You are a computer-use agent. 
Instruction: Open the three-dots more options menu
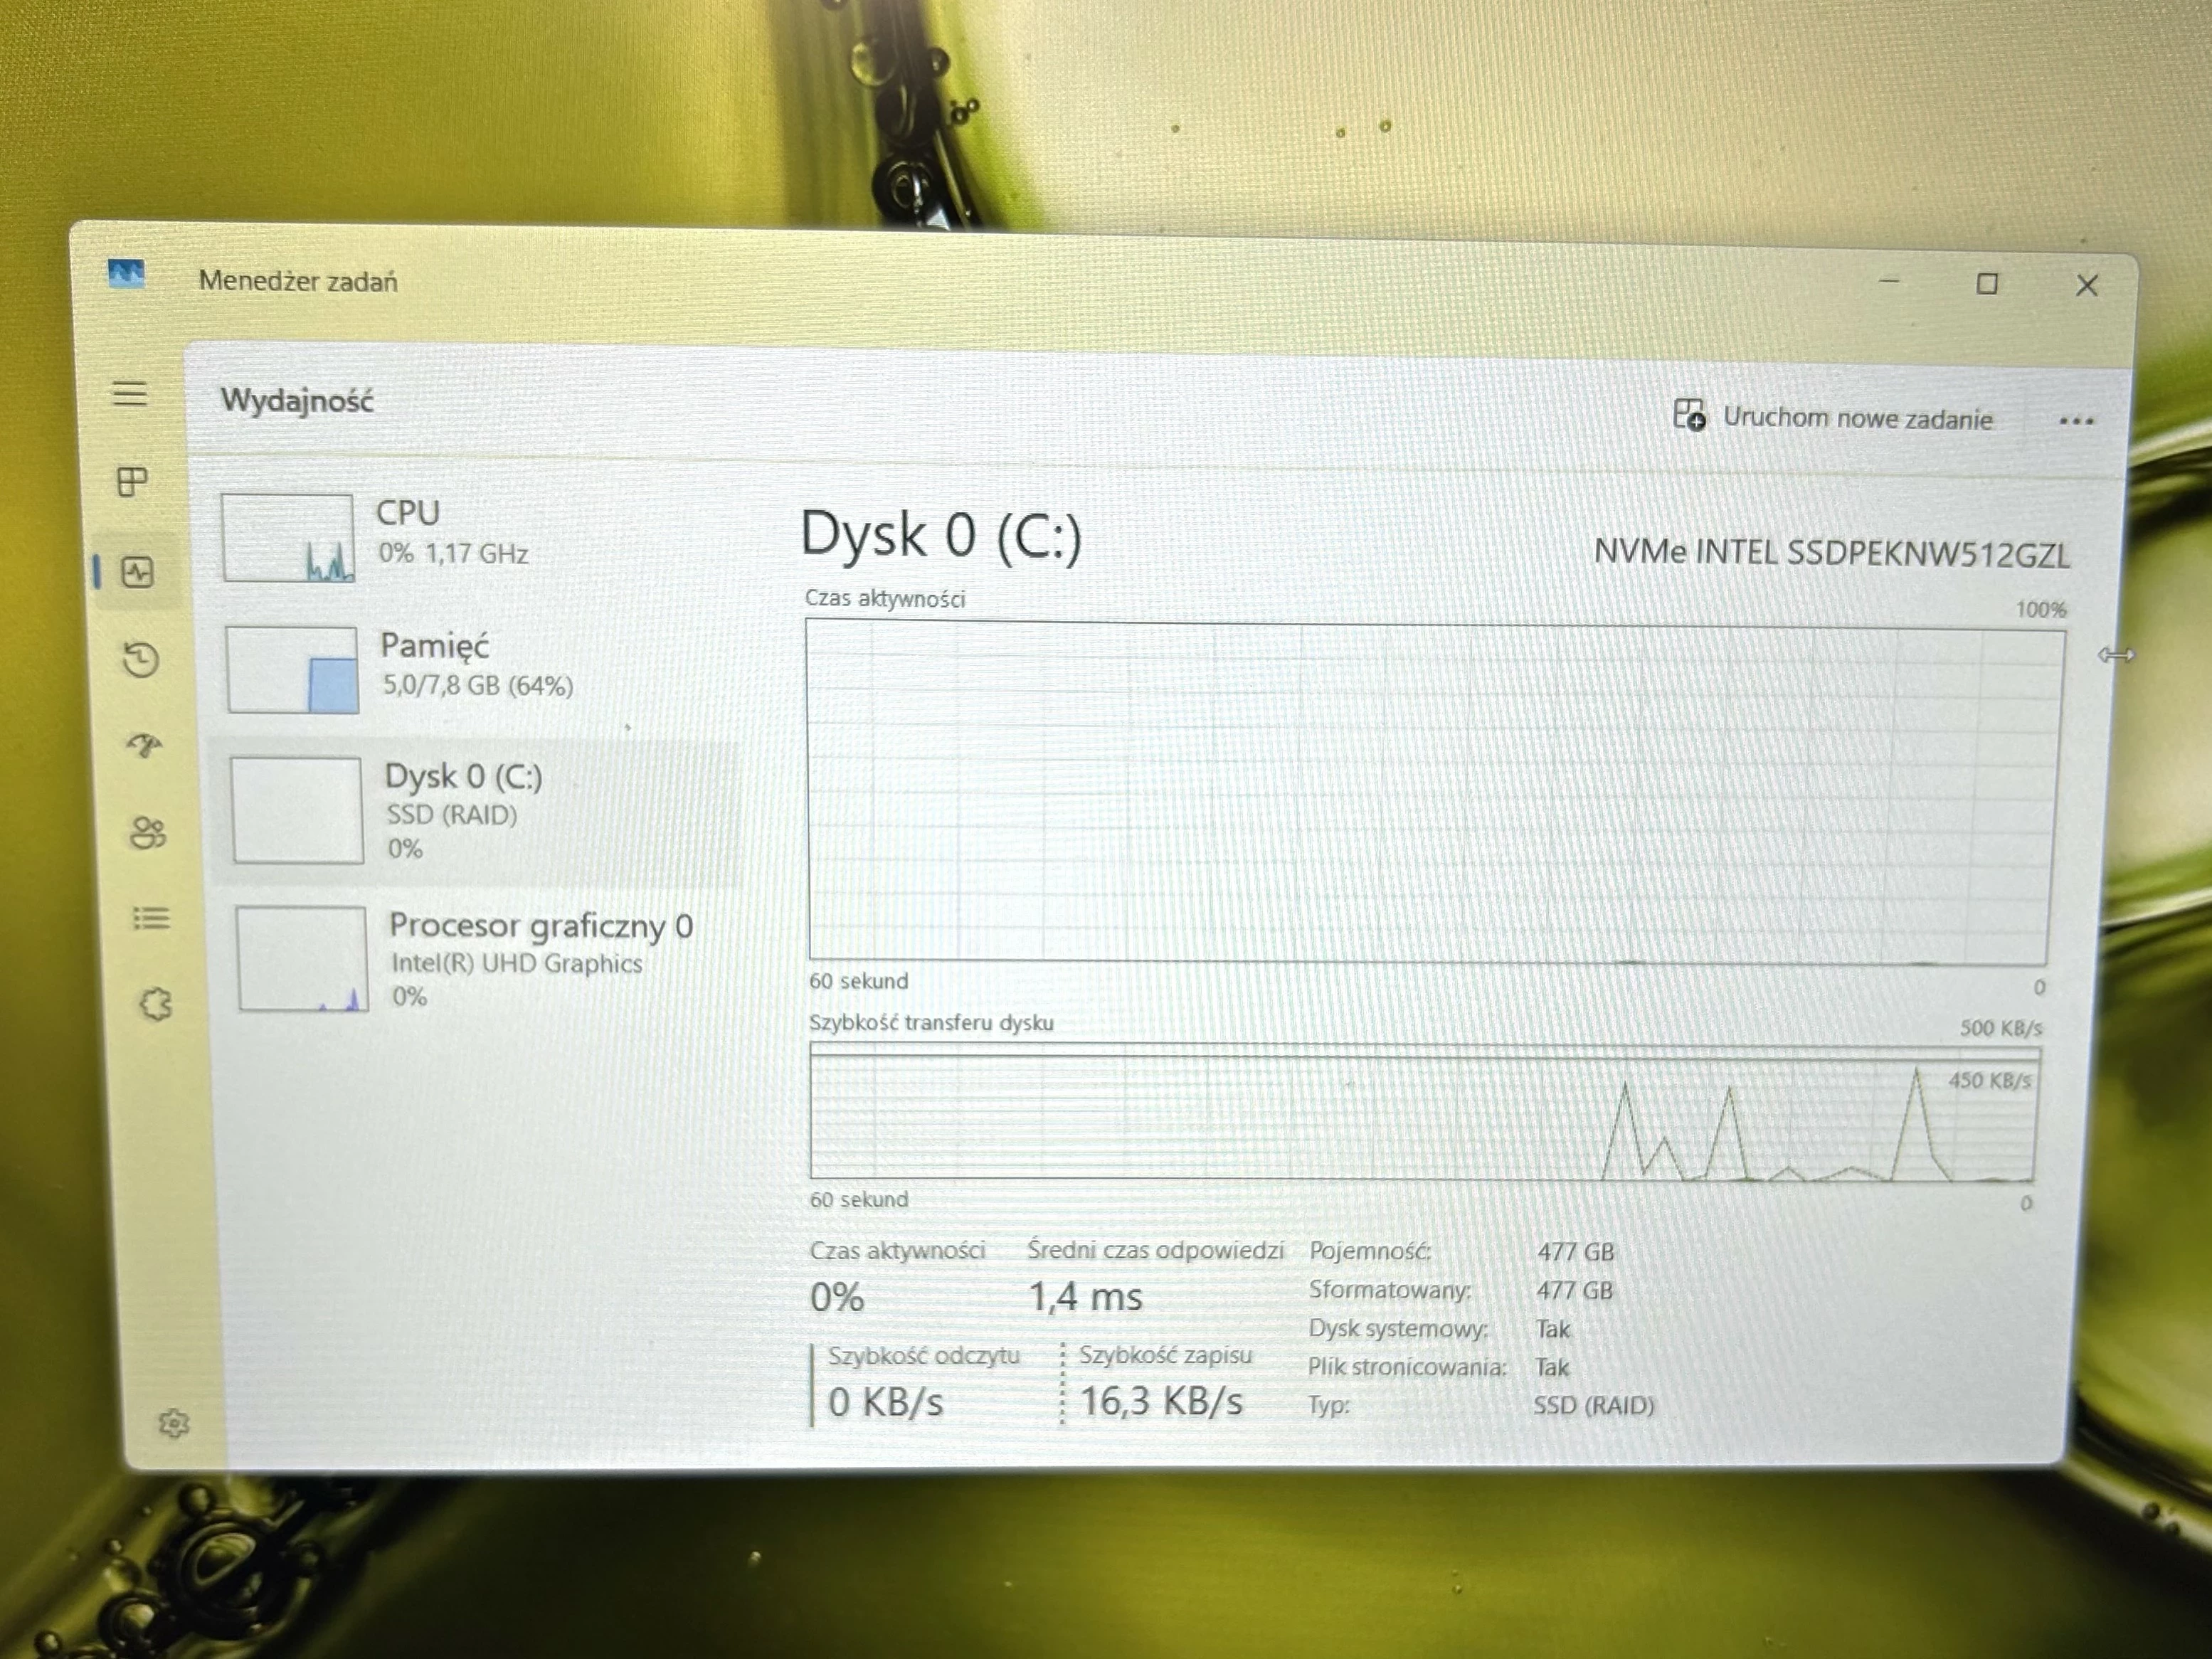click(x=2076, y=421)
